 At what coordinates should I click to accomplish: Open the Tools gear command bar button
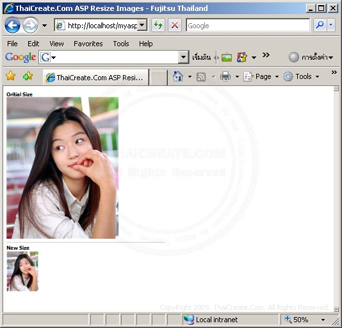(301, 76)
